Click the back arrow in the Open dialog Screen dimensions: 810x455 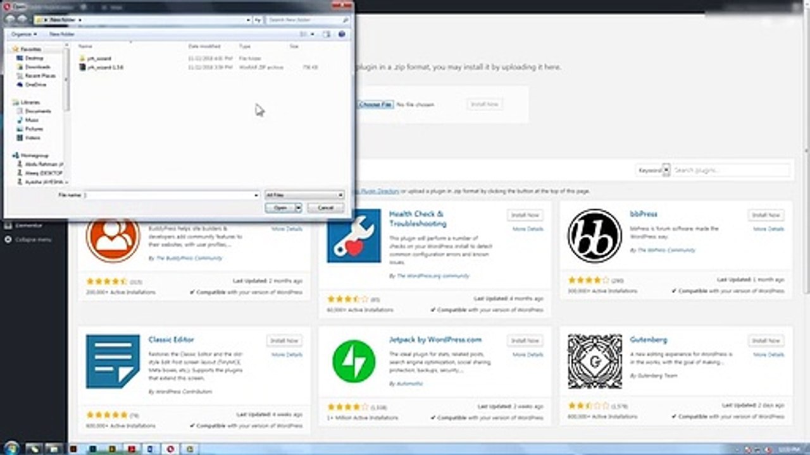coord(11,20)
